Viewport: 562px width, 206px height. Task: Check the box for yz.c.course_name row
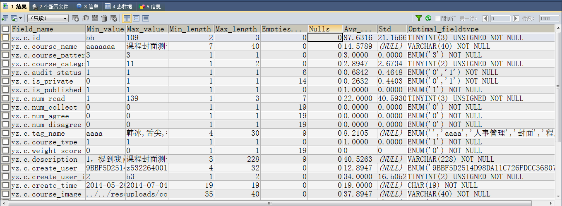(x=5, y=46)
